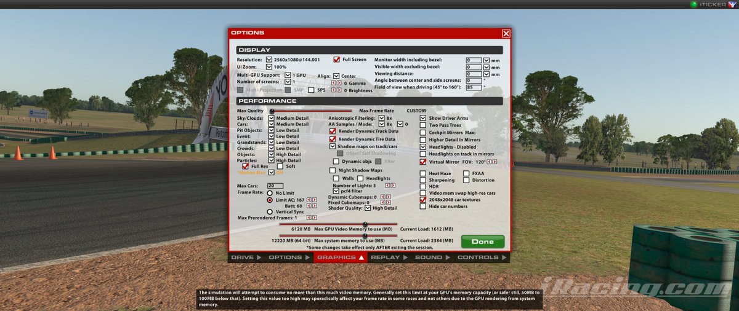This screenshot has height=311, width=739.
Task: Select the Limit AC frame rate radio button
Action: [270, 200]
